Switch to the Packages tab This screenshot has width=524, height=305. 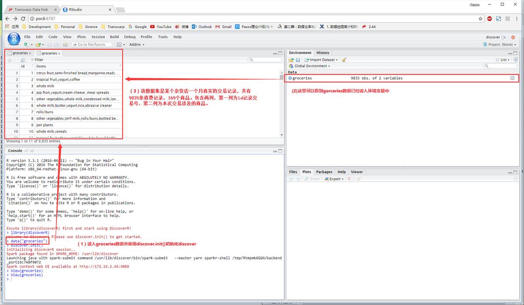point(324,172)
